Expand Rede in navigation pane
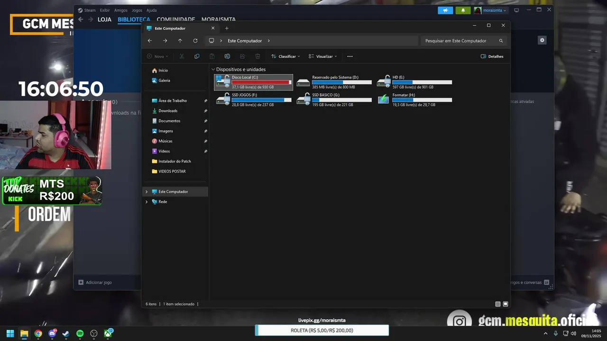 pyautogui.click(x=147, y=202)
